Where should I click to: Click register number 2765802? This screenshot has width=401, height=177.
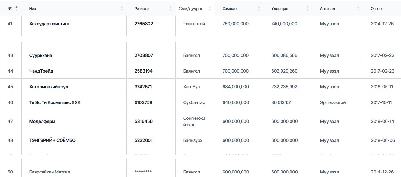tap(144, 24)
